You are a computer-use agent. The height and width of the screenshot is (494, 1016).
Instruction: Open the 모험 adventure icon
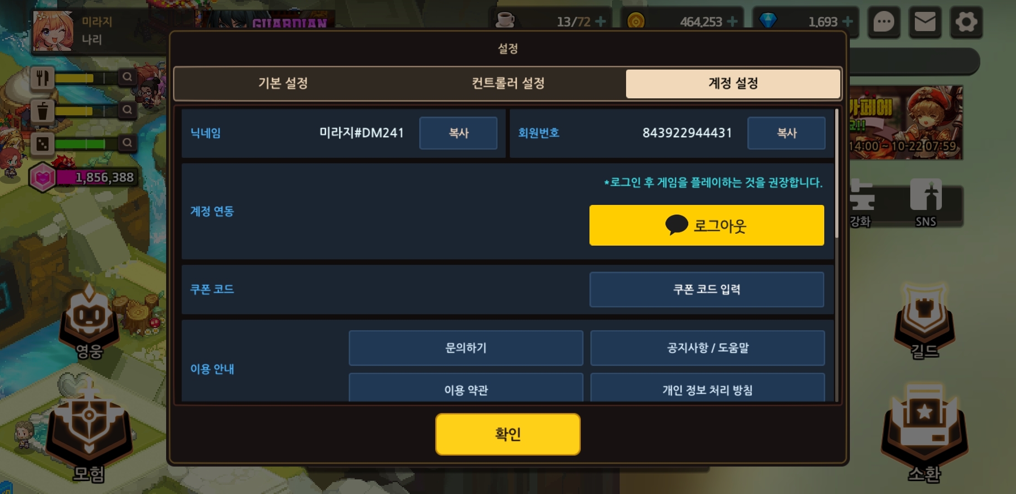click(x=89, y=434)
